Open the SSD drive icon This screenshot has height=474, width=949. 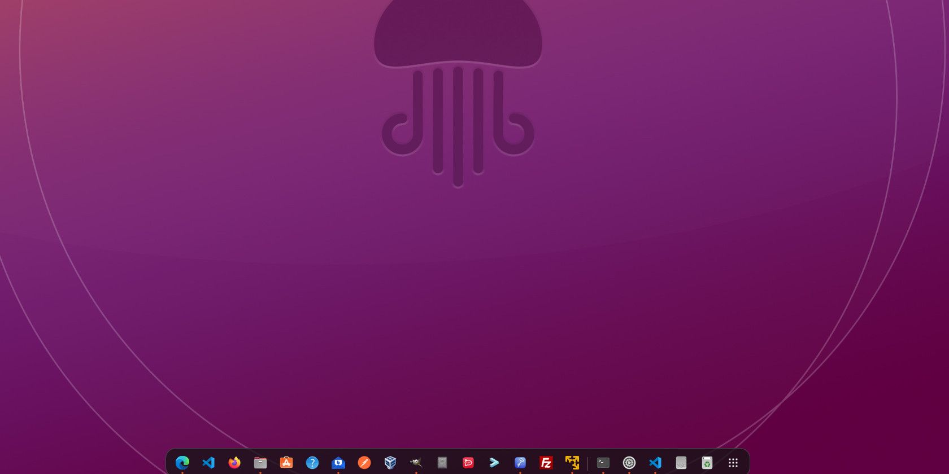point(681,463)
